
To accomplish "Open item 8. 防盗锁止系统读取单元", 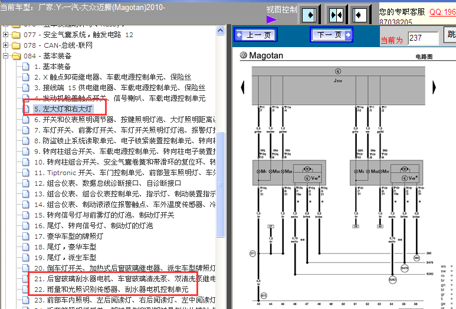I will (x=124, y=141).
